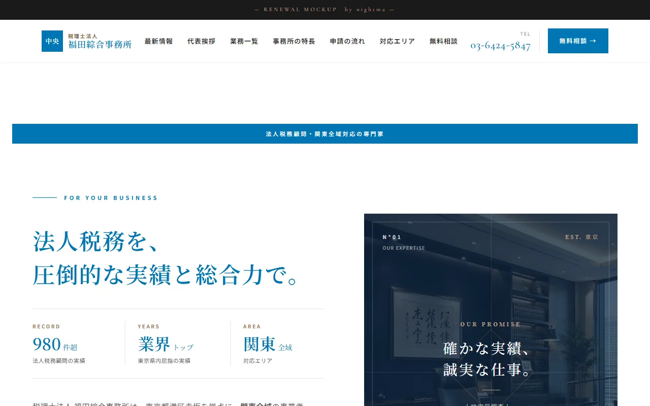Select 関東 全域 area statistic
650x406 pixels.
click(x=268, y=344)
